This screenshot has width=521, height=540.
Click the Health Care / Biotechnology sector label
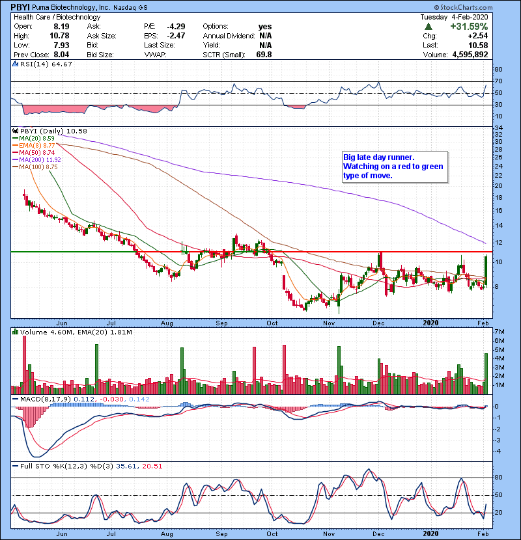pyautogui.click(x=57, y=17)
